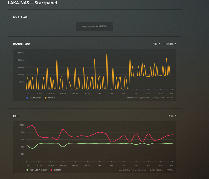Click the LOKALT legend label
The image size is (209, 179).
coord(51,98)
